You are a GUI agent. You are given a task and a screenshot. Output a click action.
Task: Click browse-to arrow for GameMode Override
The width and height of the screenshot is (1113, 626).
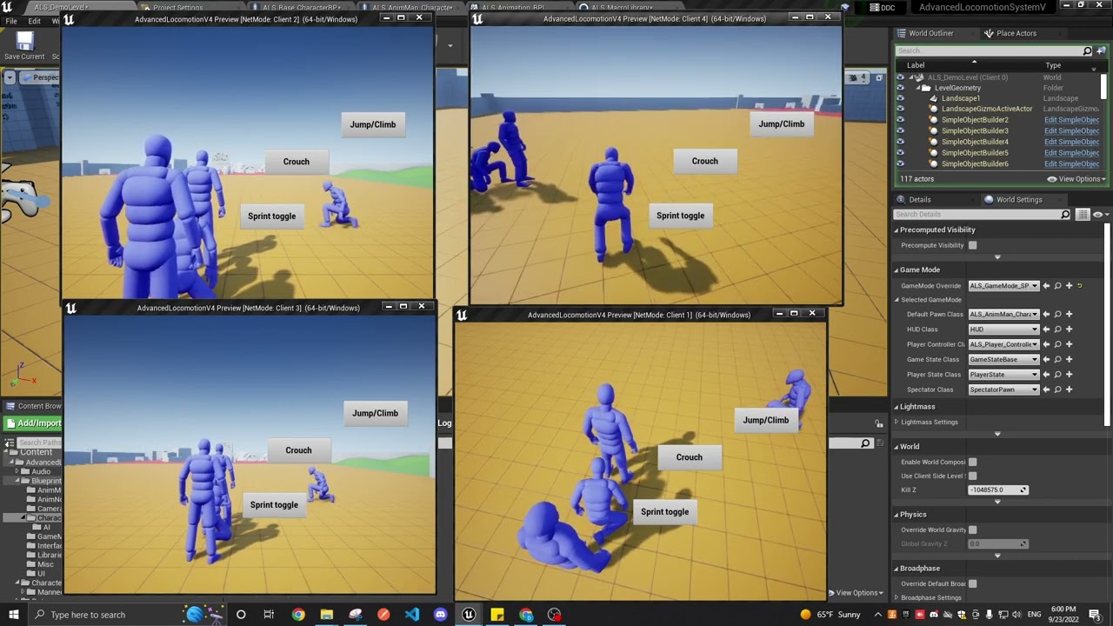point(1046,286)
